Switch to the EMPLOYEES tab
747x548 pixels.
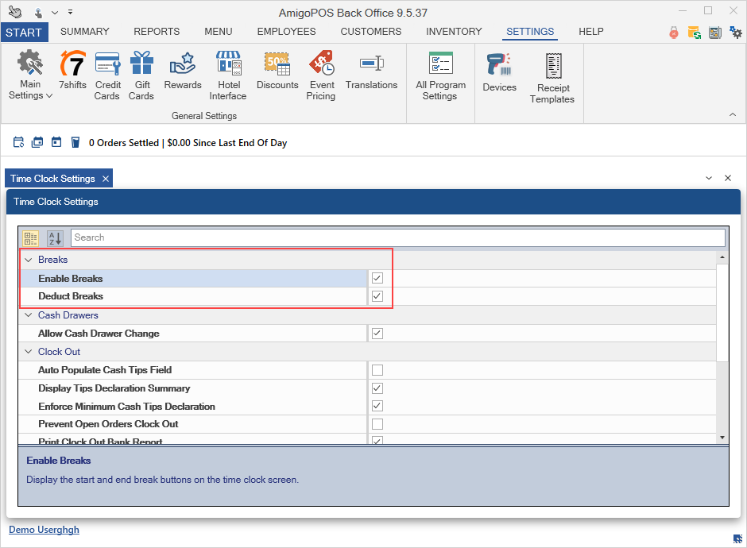coord(286,32)
